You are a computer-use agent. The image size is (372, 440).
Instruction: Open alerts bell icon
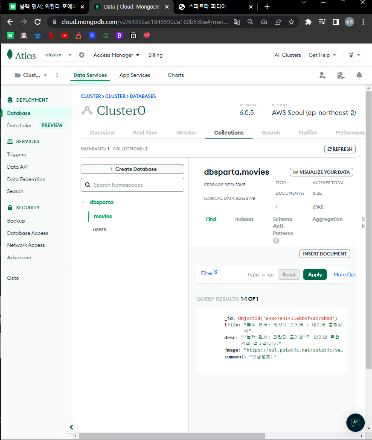pyautogui.click(x=359, y=75)
